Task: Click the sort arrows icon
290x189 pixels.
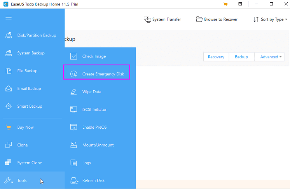Action: (x=256, y=19)
